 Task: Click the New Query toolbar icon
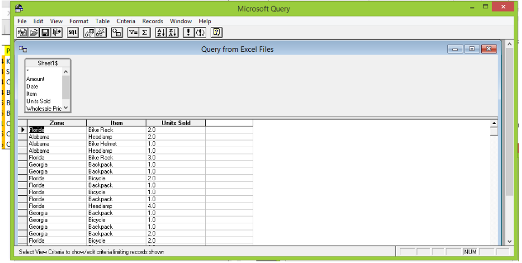coord(22,32)
